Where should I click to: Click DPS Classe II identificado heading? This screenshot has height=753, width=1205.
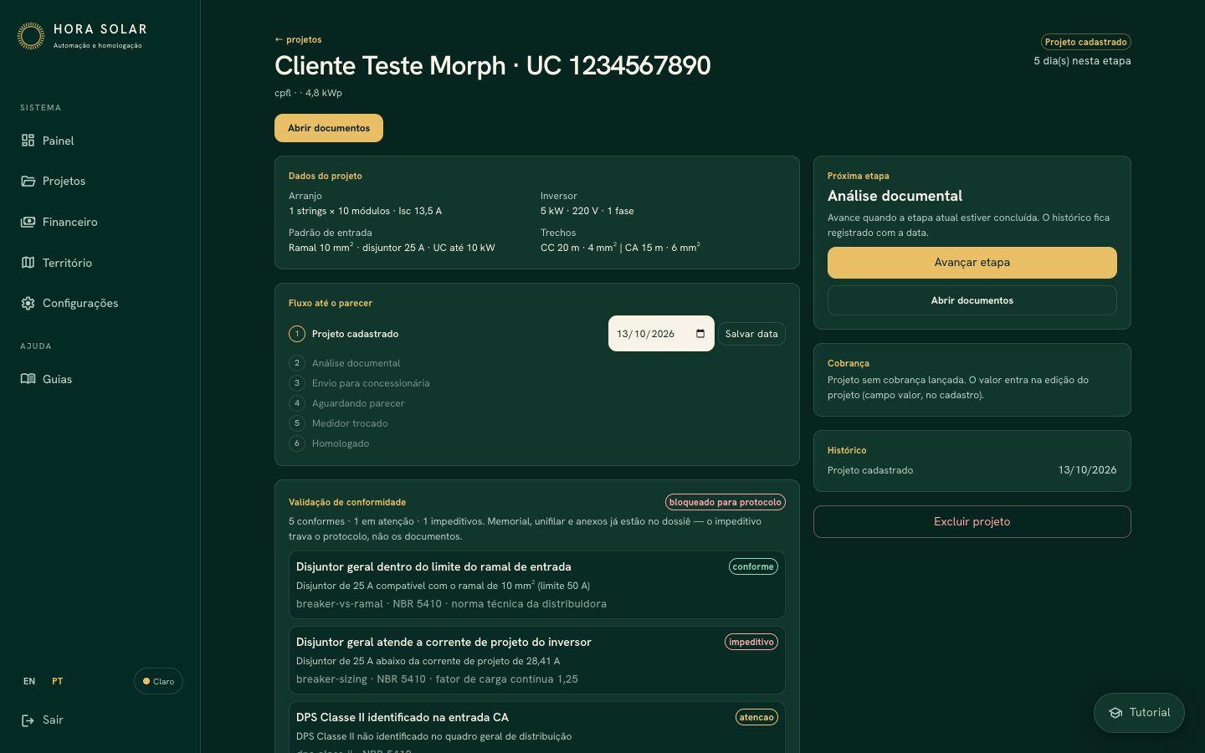403,717
